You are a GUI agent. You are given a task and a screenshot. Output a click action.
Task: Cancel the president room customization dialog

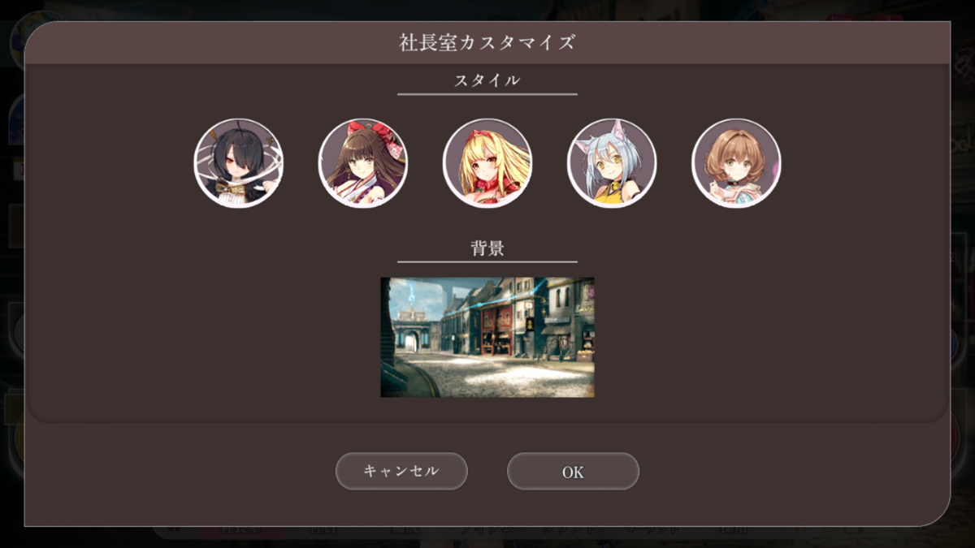[401, 471]
